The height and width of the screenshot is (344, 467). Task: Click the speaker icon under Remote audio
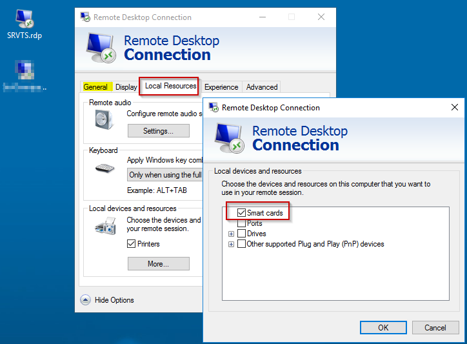[x=104, y=119]
